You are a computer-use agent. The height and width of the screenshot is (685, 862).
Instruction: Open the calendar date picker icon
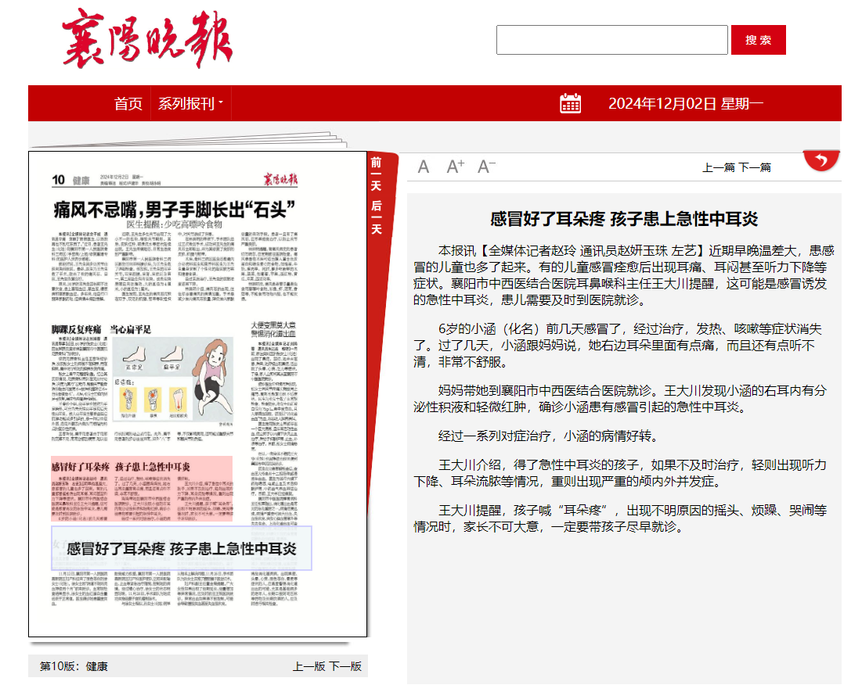tap(570, 103)
